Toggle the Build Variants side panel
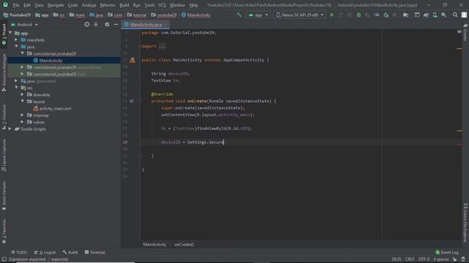The width and height of the screenshot is (469, 263). 4,195
